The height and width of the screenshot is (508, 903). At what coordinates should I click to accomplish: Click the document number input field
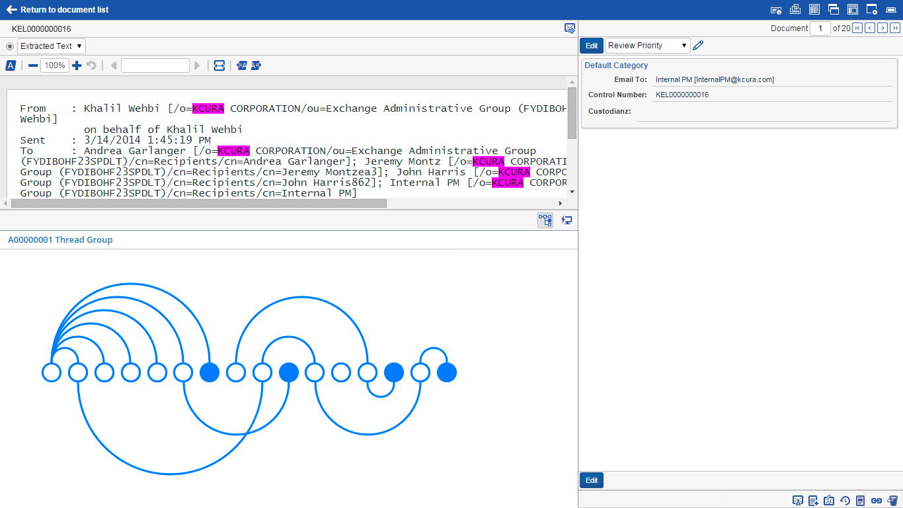pos(820,28)
